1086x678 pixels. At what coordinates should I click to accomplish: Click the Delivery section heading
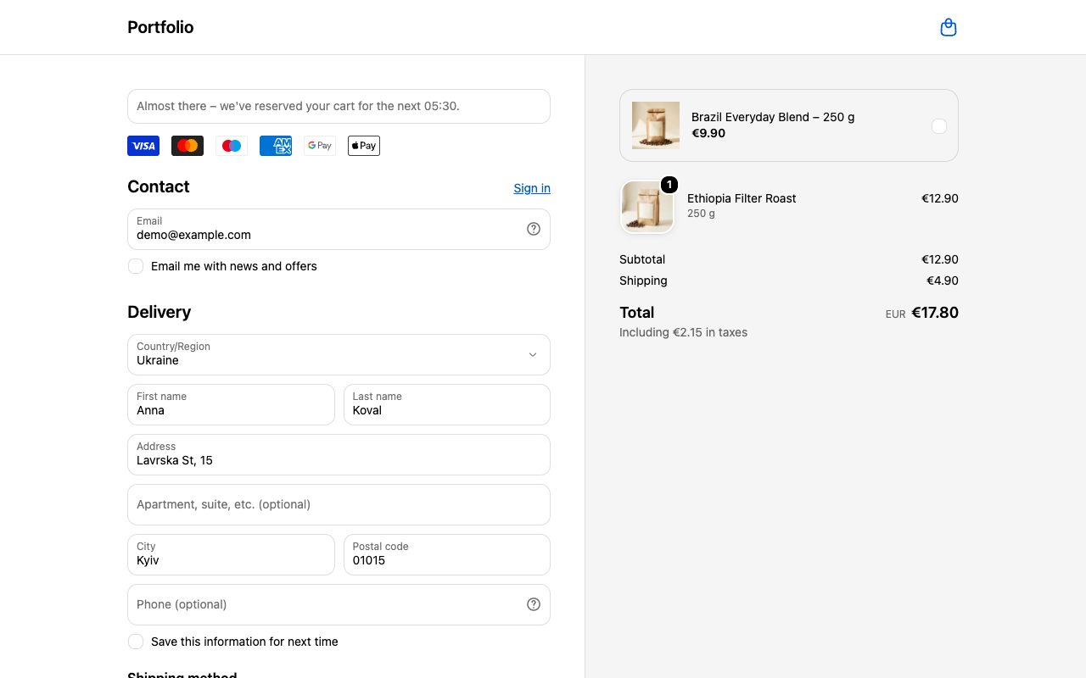pos(159,312)
